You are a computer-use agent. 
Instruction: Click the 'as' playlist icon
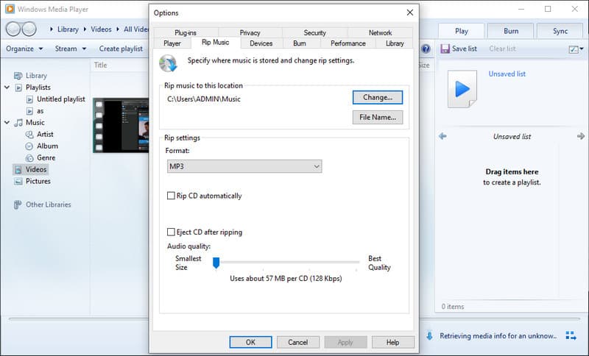pyautogui.click(x=29, y=111)
